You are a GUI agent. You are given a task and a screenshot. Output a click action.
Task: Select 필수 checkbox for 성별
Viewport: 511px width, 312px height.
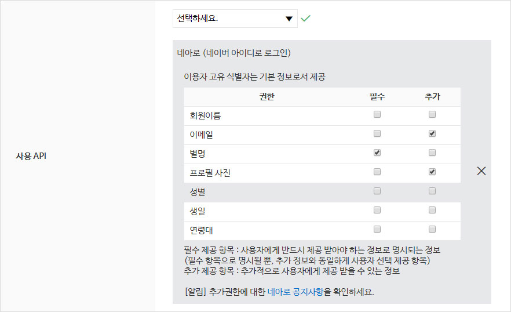coord(377,191)
